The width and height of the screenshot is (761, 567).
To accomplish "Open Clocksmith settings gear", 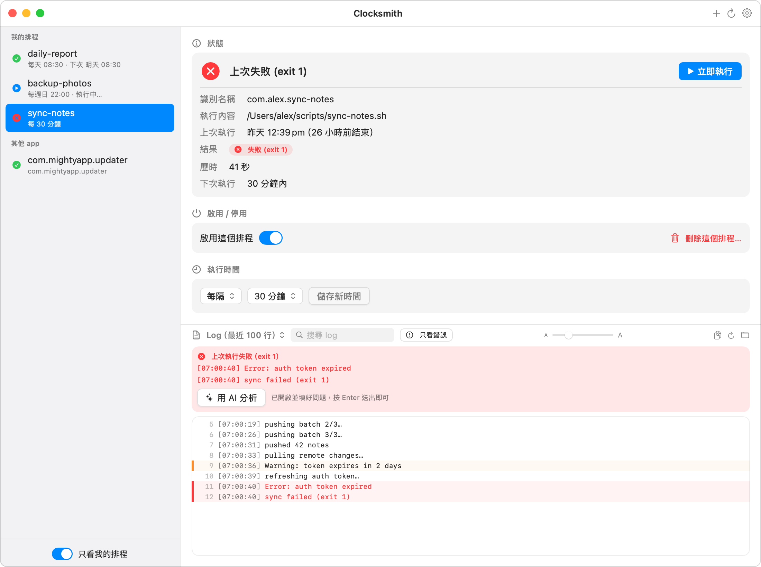I will pyautogui.click(x=747, y=13).
